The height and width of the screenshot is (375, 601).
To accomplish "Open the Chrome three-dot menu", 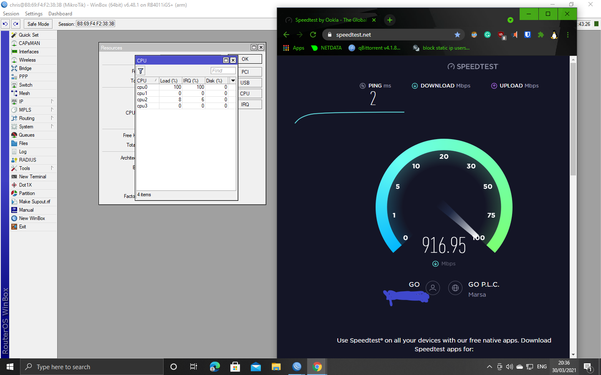I will pyautogui.click(x=568, y=35).
